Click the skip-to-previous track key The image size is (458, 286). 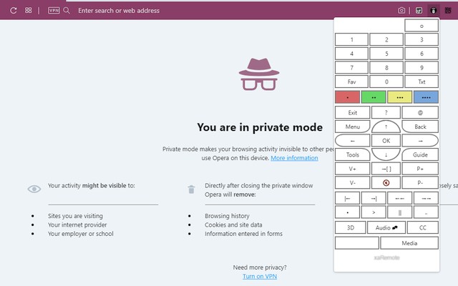347,198
